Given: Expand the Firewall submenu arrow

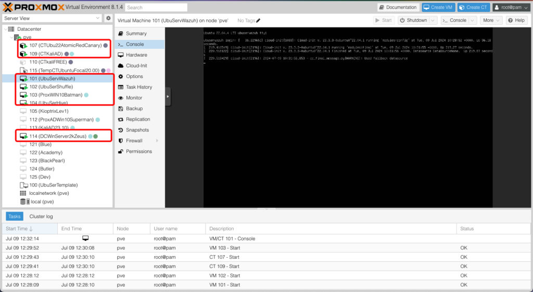Looking at the screenshot, I should (x=157, y=141).
